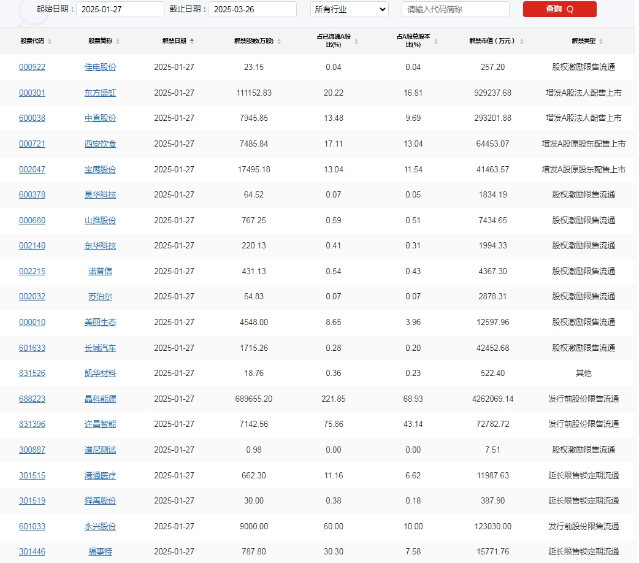
Task: Open stock code 000922 link
Action: pyautogui.click(x=32, y=67)
